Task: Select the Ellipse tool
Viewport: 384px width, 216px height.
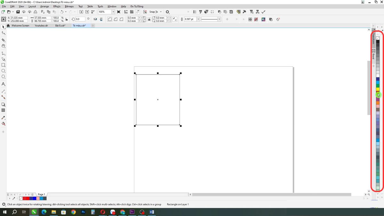Action: coord(3,71)
